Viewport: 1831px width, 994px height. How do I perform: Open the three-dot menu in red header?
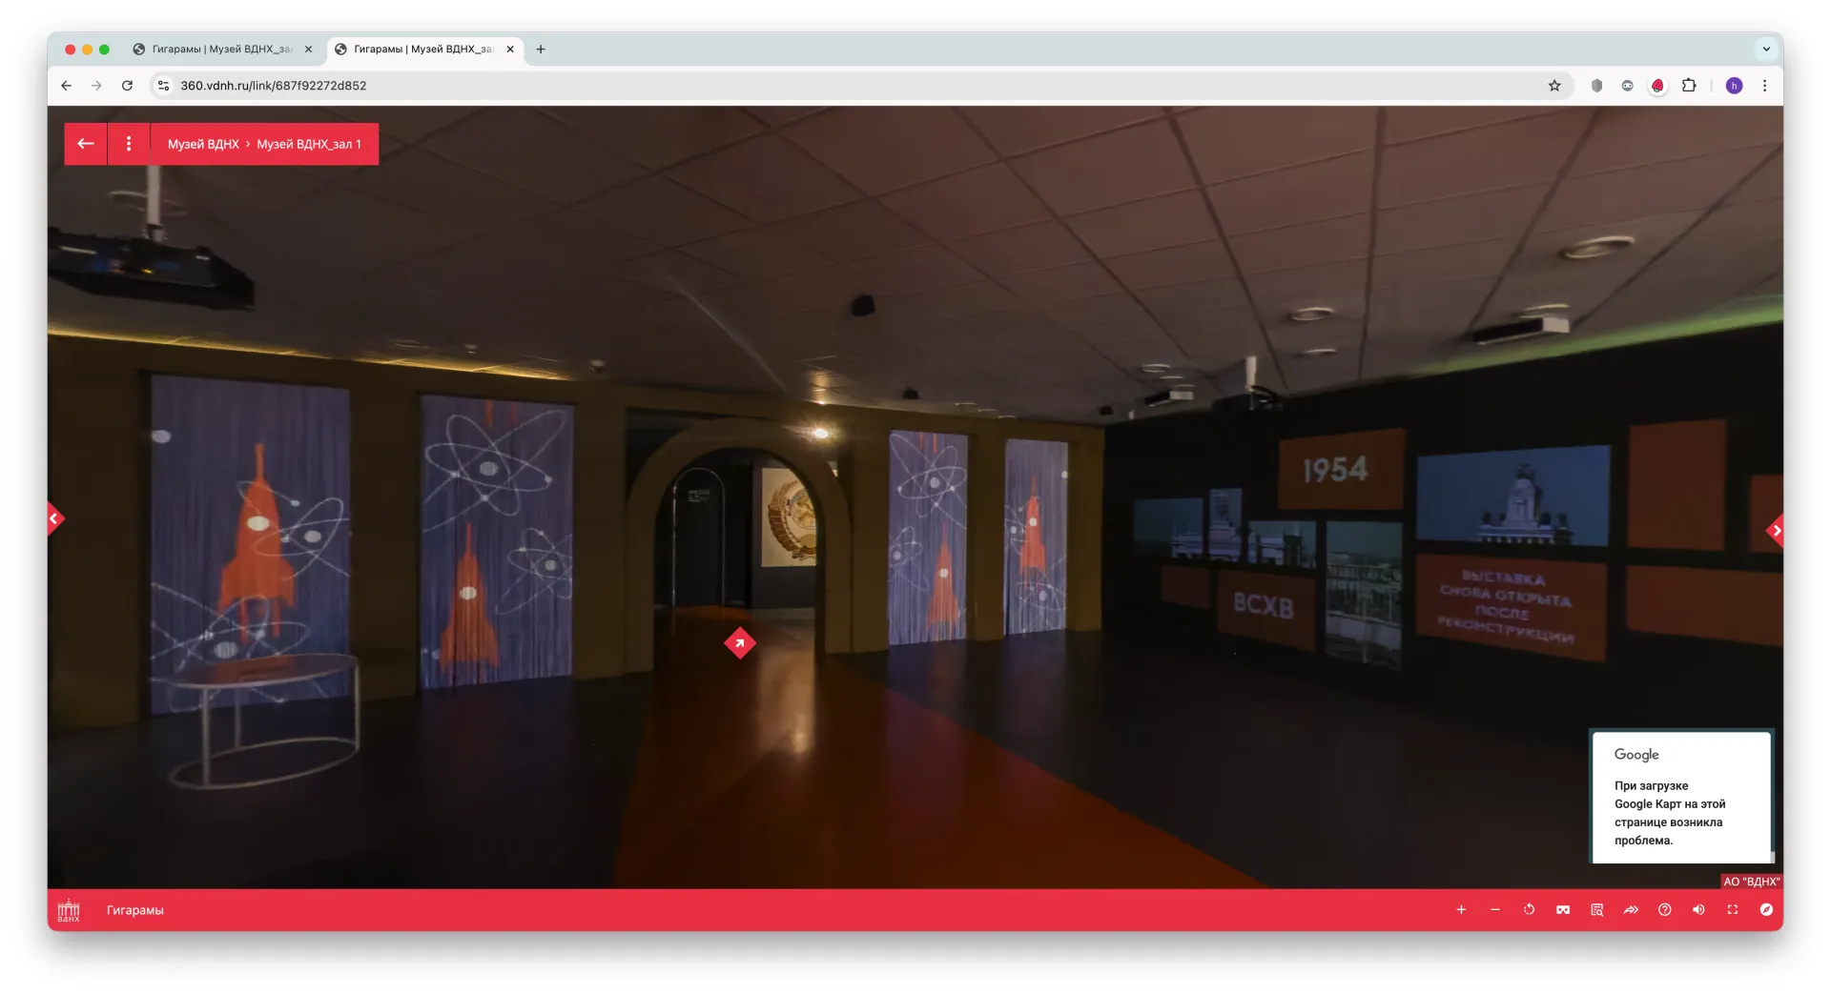129,144
